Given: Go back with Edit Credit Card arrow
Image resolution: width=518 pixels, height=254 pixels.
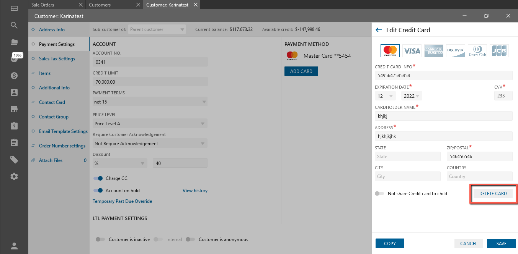Looking at the screenshot, I should [379, 30].
